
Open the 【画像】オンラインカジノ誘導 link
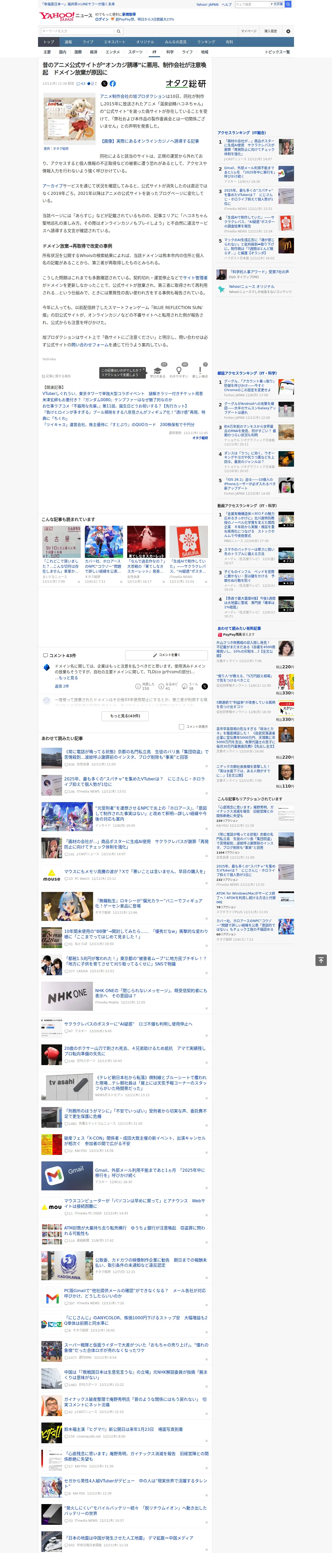[149, 141]
